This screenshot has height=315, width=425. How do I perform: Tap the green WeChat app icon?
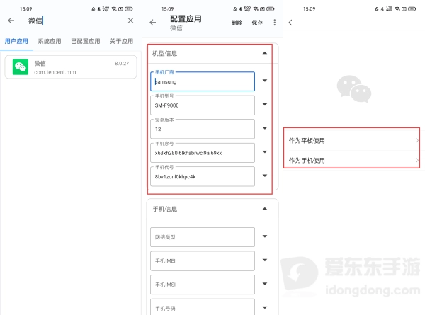pos(21,67)
